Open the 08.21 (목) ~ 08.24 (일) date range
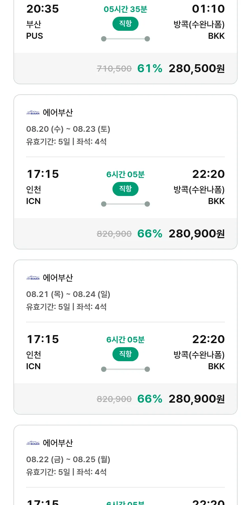Viewport: 251px width, 505px height. coord(68,294)
